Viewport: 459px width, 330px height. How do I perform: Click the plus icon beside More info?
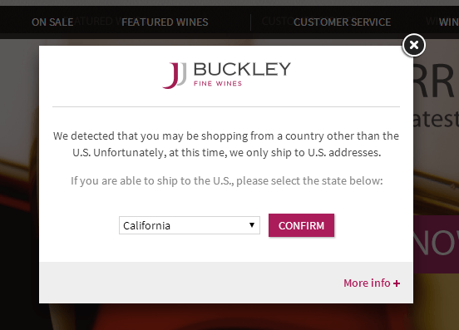pos(397,283)
